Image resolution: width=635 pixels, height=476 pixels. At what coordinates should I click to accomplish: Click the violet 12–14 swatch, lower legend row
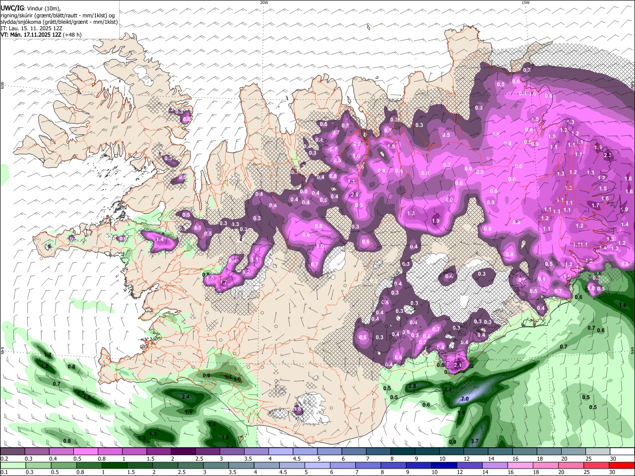[x=468, y=466]
